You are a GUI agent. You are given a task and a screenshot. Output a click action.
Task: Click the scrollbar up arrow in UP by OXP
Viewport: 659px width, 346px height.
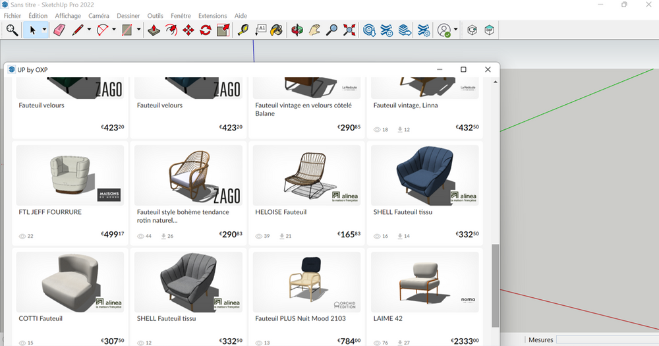(496, 82)
